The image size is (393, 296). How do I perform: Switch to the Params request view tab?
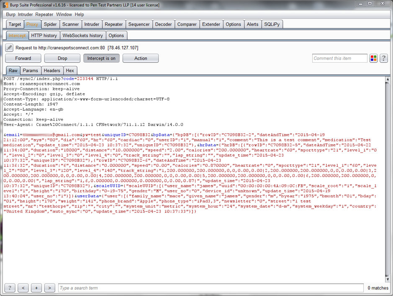pyautogui.click(x=30, y=71)
